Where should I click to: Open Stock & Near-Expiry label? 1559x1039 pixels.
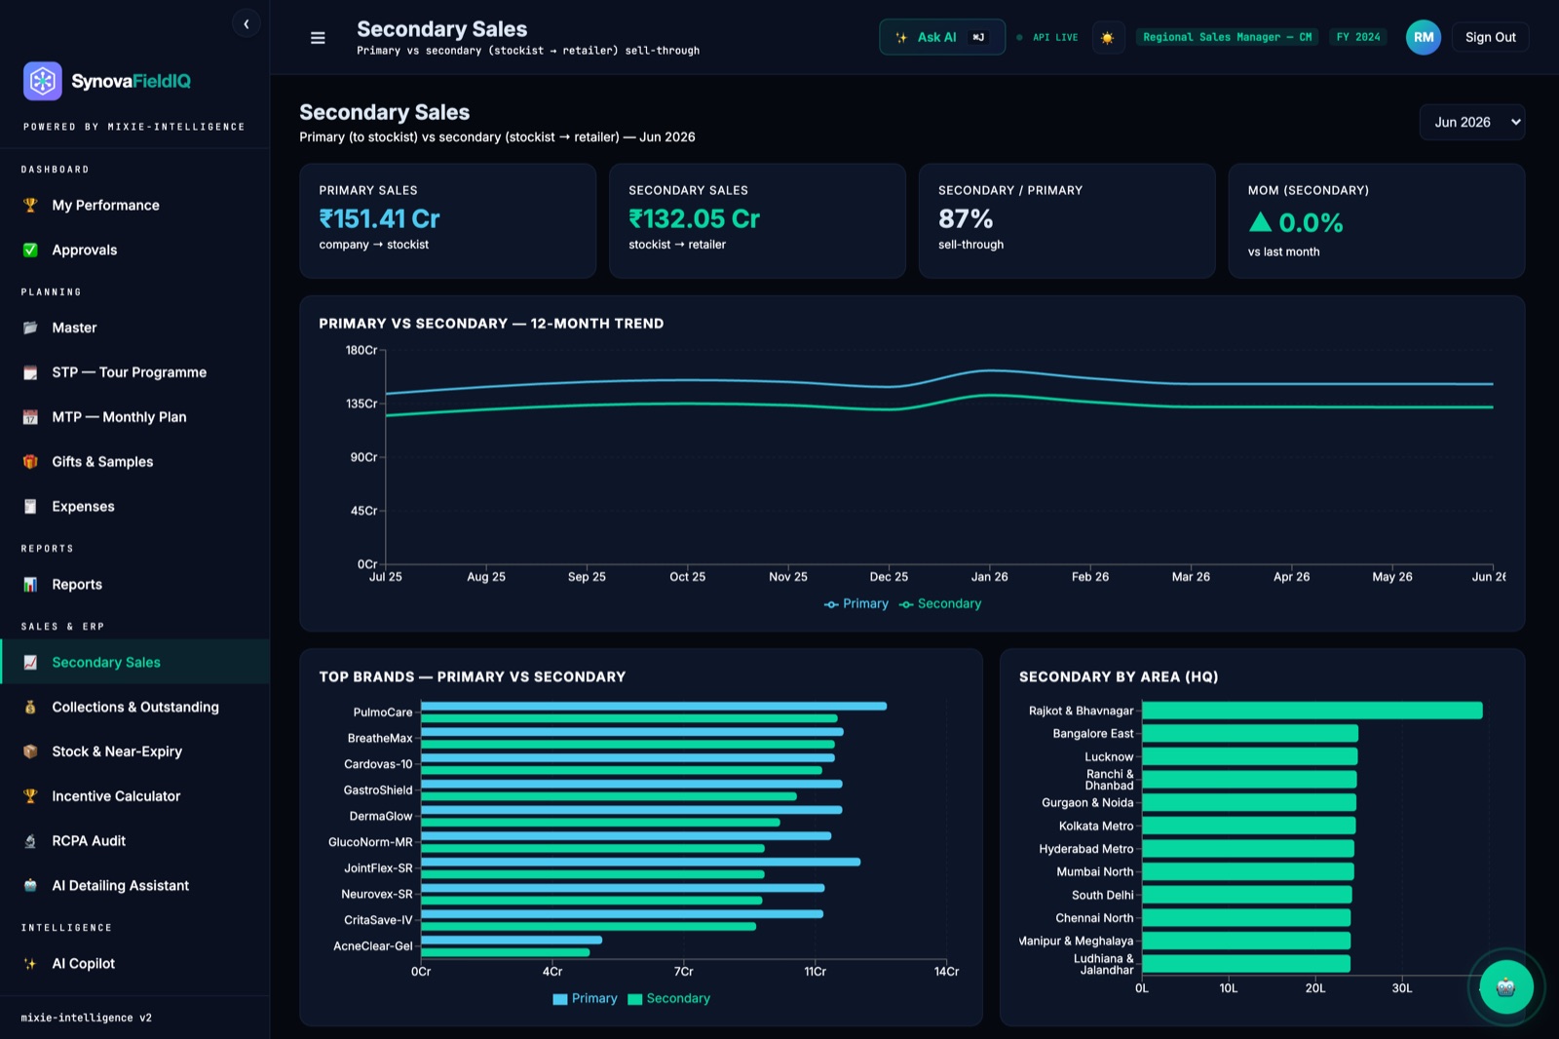(117, 751)
